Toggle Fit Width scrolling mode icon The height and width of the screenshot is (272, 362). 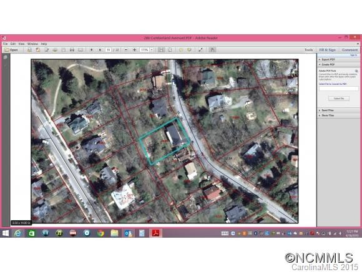[162, 50]
